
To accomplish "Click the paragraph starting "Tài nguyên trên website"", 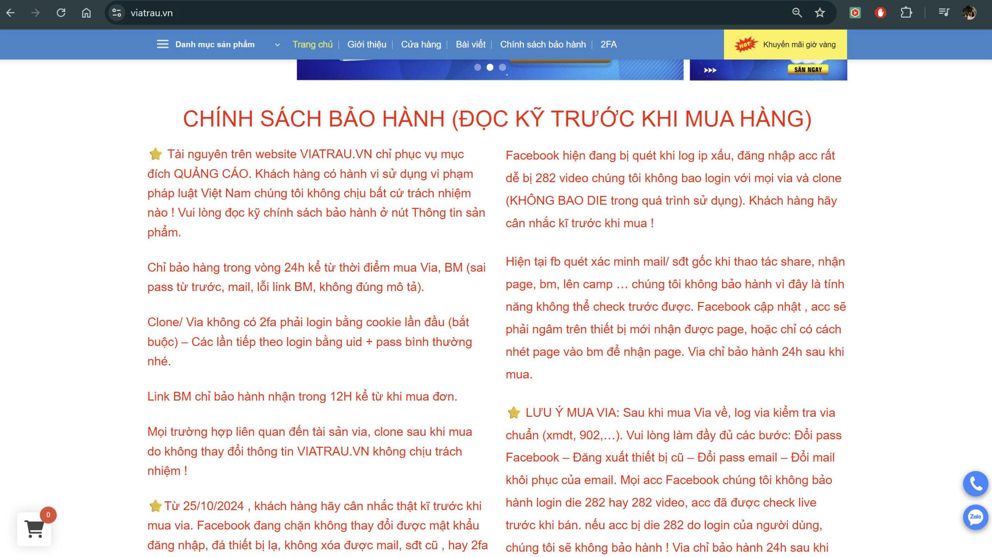I will pyautogui.click(x=316, y=193).
